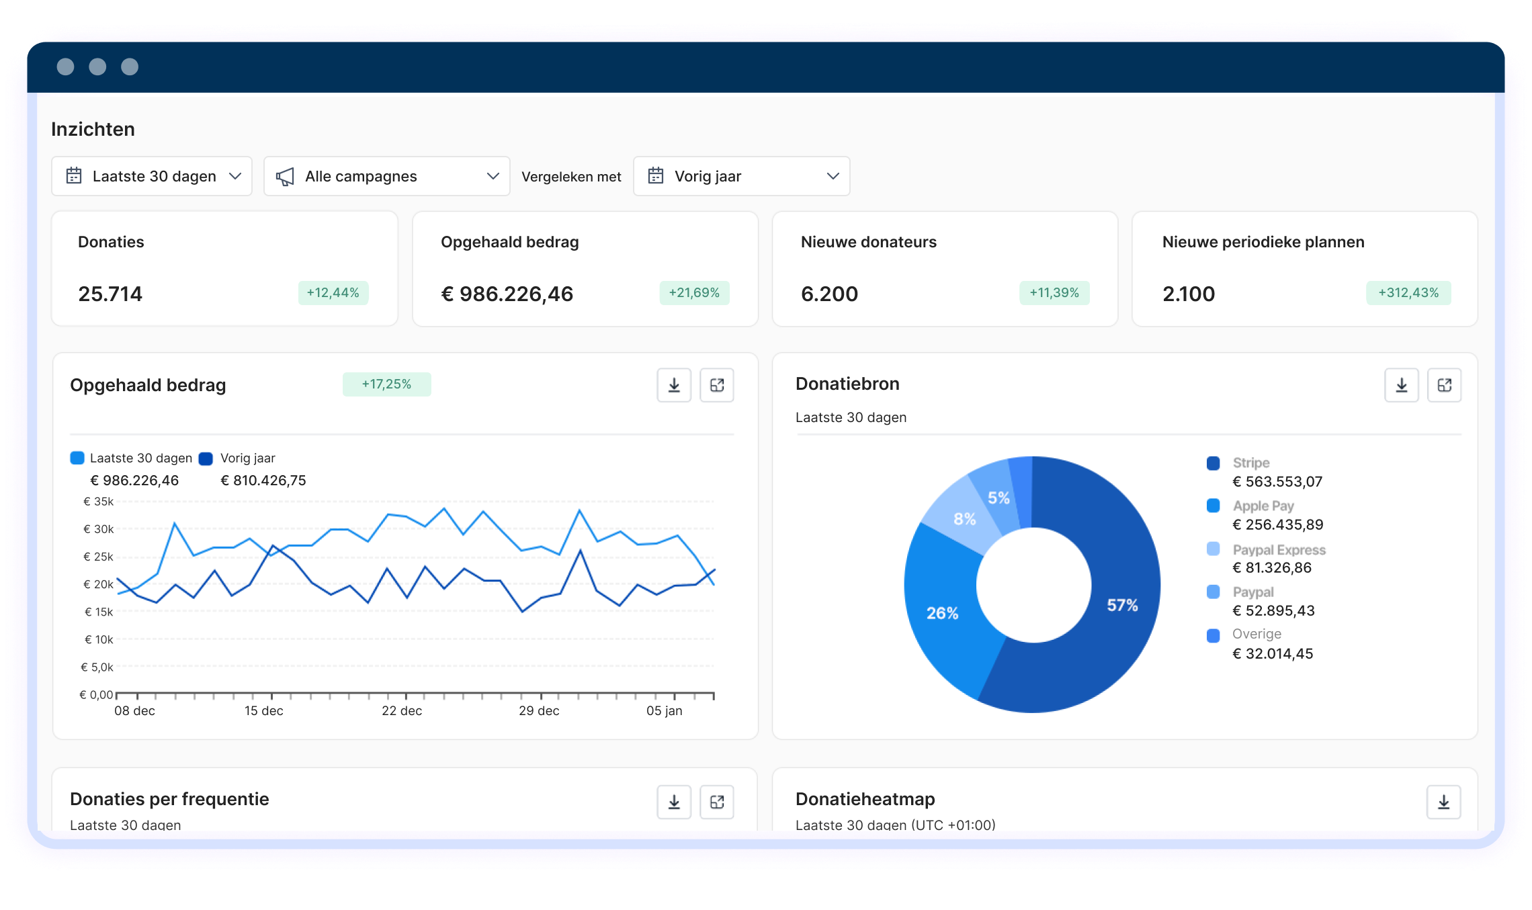Click the 22 dec label on the axis
Viewport: 1532px width, 910px height.
pyautogui.click(x=402, y=711)
